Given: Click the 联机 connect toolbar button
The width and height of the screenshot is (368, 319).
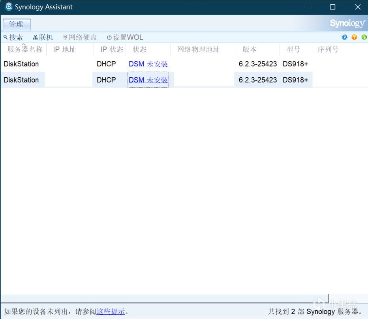Looking at the screenshot, I should click(x=43, y=38).
